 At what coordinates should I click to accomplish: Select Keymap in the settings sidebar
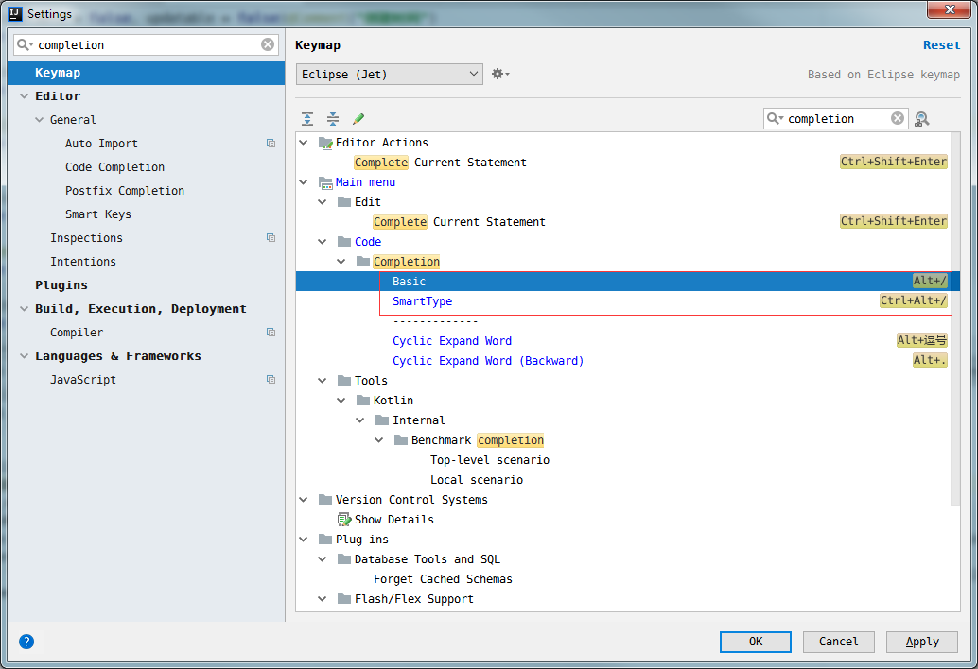pos(146,73)
